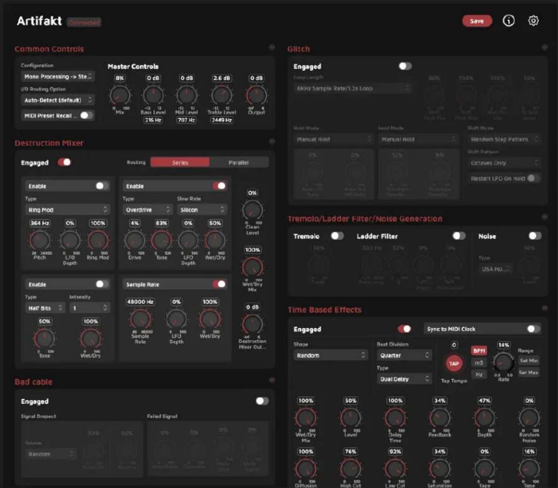Click the Mid Level knob
The width and height of the screenshot is (558, 488).
coord(186,95)
